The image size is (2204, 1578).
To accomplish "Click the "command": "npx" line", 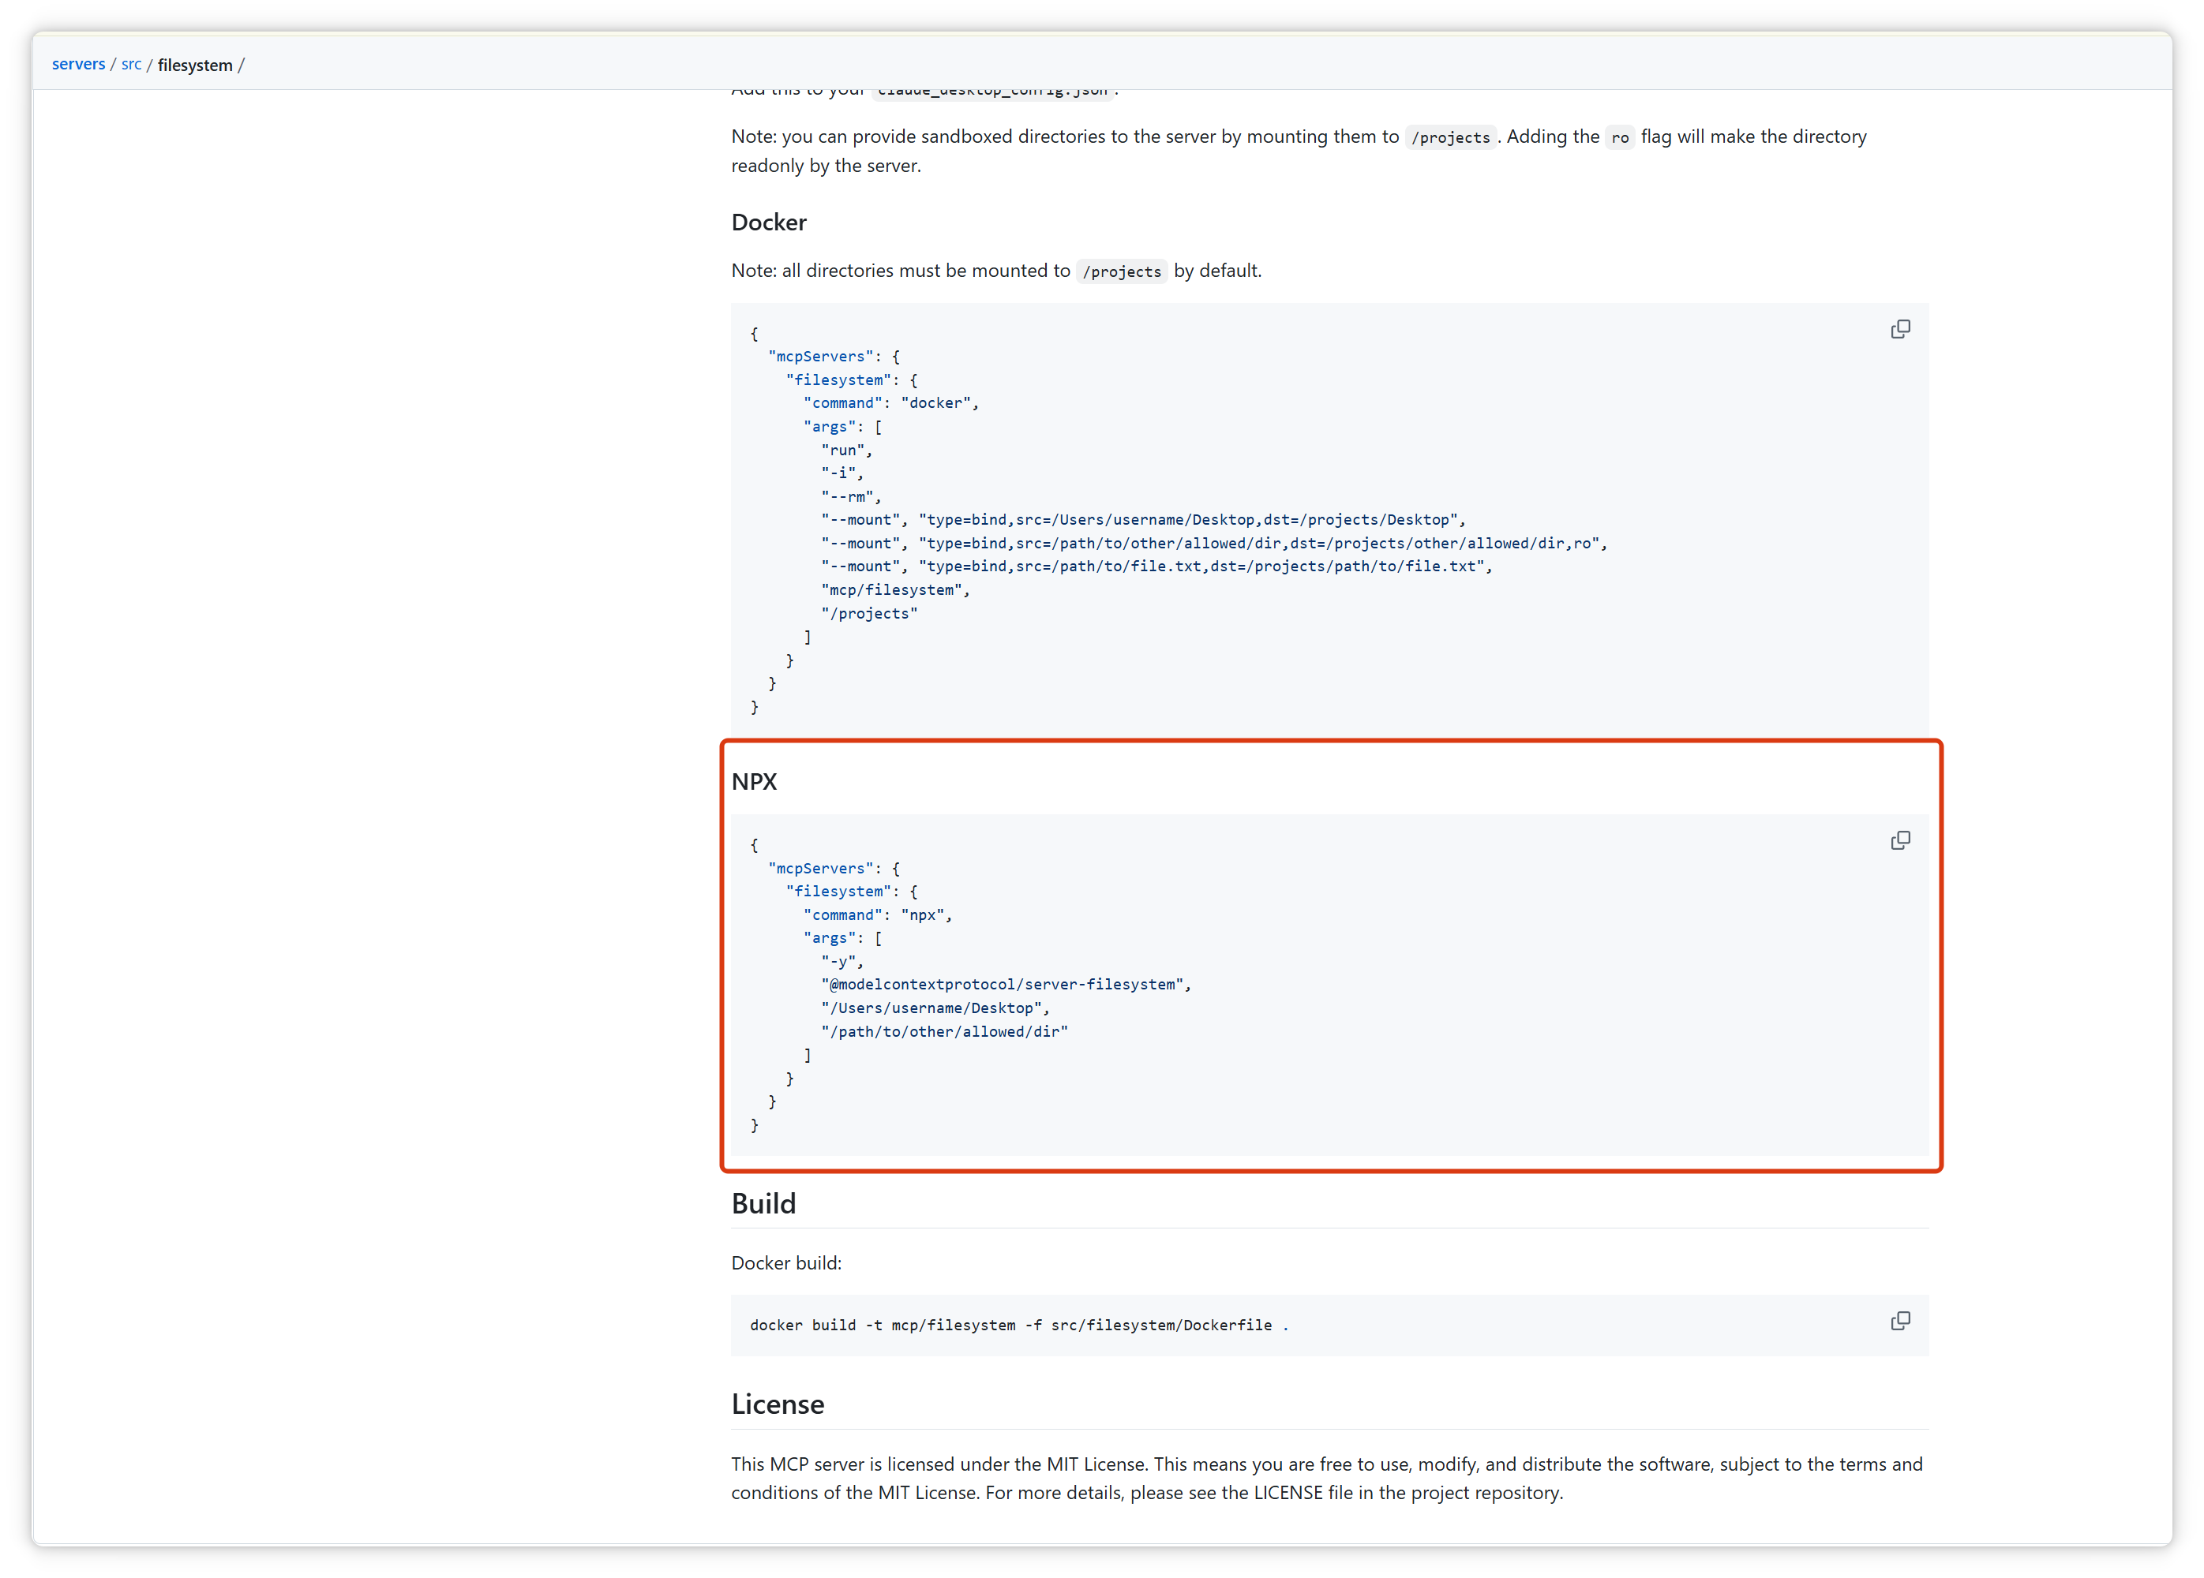I will [x=878, y=914].
